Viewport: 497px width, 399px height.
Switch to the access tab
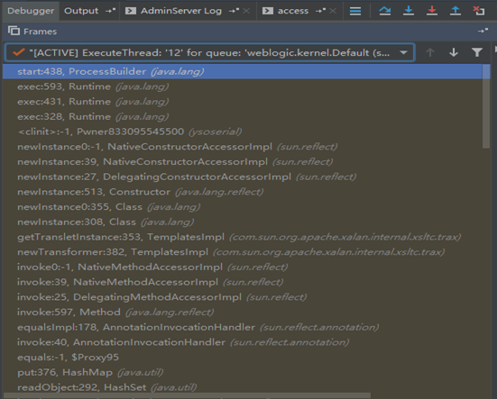pos(293,11)
